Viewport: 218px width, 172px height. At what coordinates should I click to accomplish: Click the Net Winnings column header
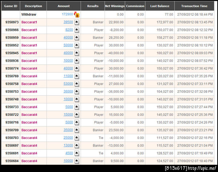[115, 6]
